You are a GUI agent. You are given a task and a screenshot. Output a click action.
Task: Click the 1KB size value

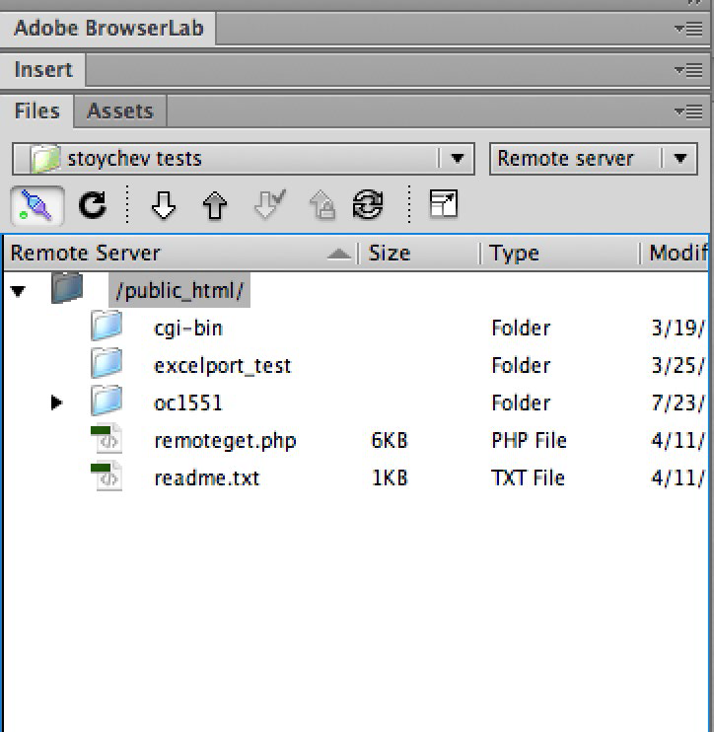pos(390,478)
